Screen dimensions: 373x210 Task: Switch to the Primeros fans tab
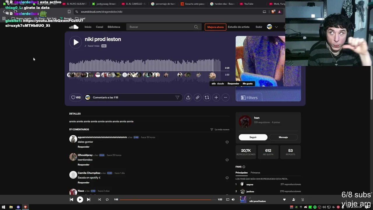tap(255, 173)
